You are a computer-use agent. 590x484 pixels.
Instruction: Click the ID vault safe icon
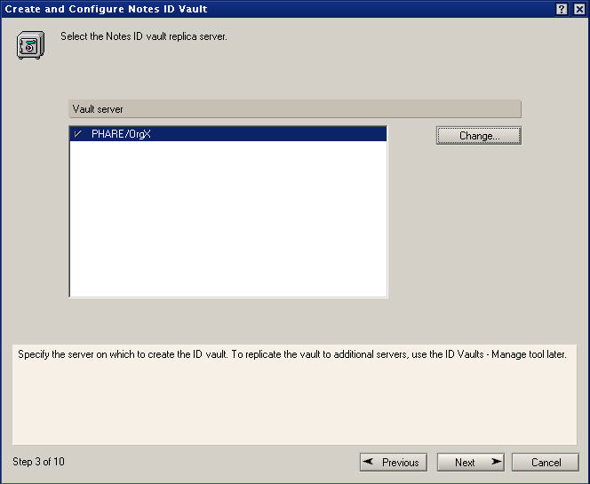pos(30,45)
